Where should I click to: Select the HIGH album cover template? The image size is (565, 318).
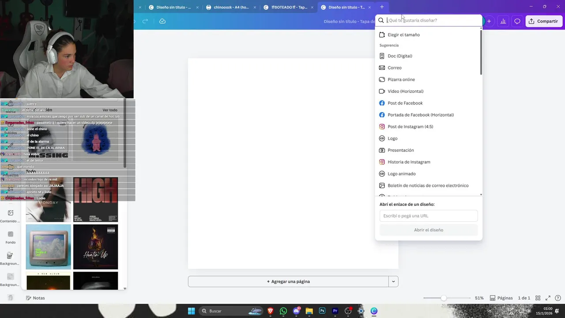[95, 200]
